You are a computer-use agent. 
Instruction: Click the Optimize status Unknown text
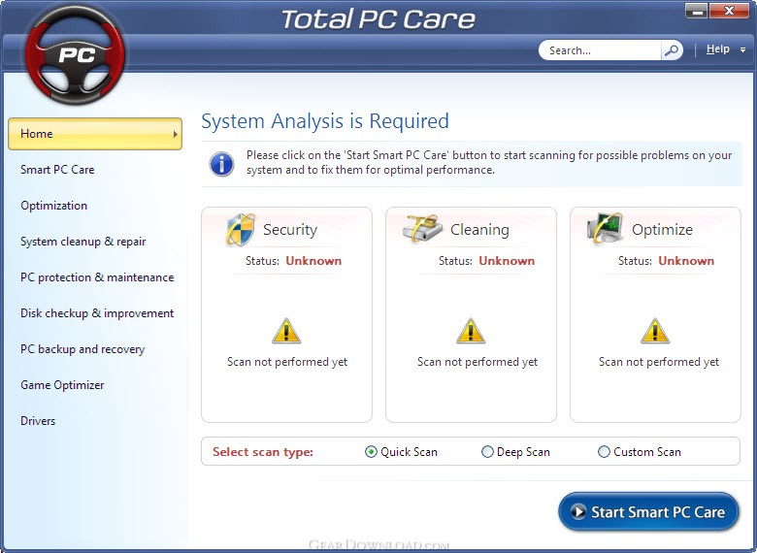686,261
